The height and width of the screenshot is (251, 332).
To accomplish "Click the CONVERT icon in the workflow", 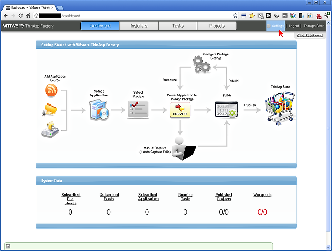I will [x=180, y=110].
